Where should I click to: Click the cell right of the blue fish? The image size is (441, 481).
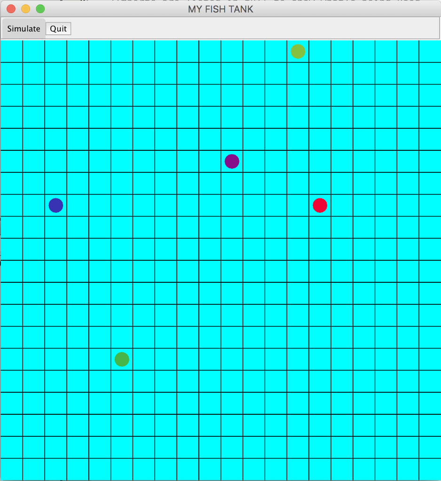(78, 205)
